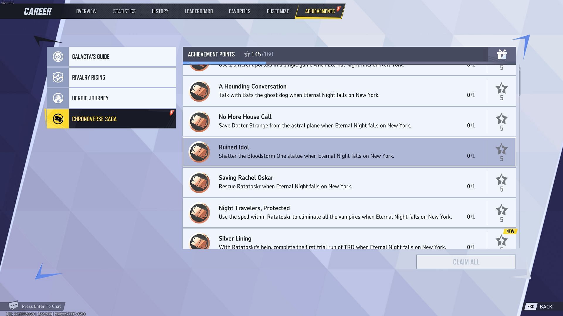Screen dimensions: 563x316
Task: Select the Heroic Journey category icon
Action: [57, 98]
